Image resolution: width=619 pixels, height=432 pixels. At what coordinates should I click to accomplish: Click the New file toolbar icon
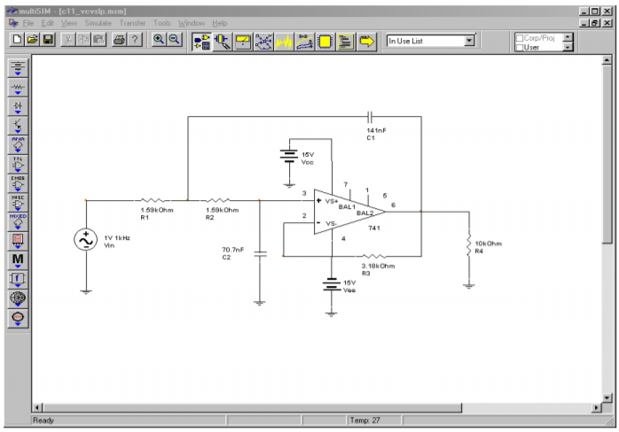pyautogui.click(x=17, y=40)
